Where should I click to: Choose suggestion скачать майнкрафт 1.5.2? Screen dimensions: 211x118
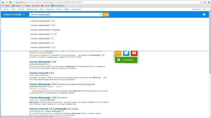[43, 21]
